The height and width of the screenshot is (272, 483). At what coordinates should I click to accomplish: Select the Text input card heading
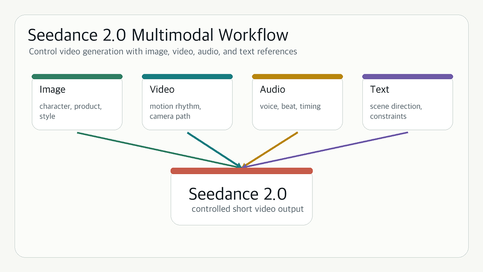(380, 89)
